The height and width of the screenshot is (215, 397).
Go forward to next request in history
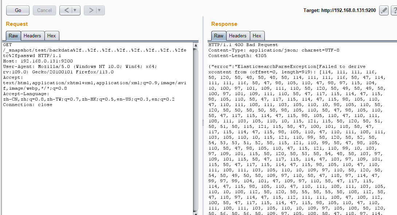click(x=91, y=10)
